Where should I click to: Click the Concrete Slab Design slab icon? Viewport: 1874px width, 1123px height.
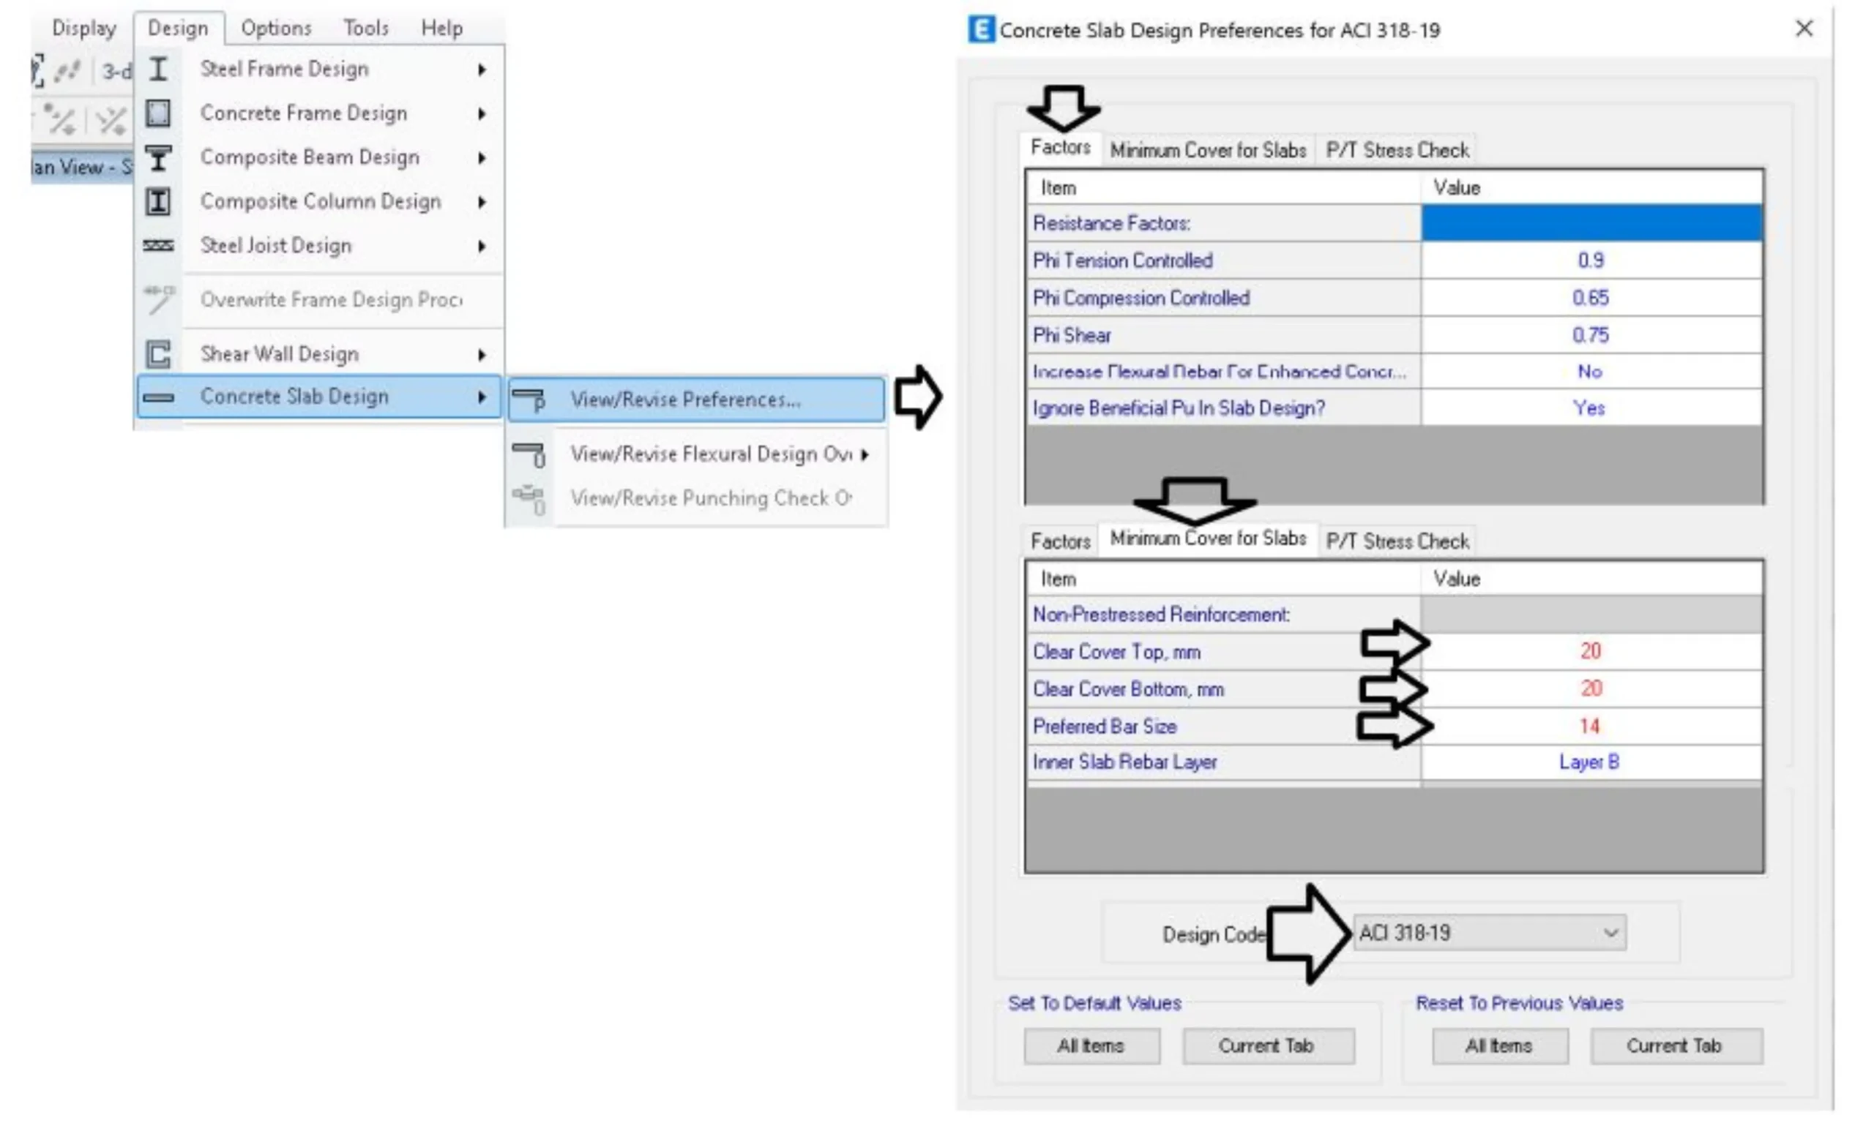(158, 397)
